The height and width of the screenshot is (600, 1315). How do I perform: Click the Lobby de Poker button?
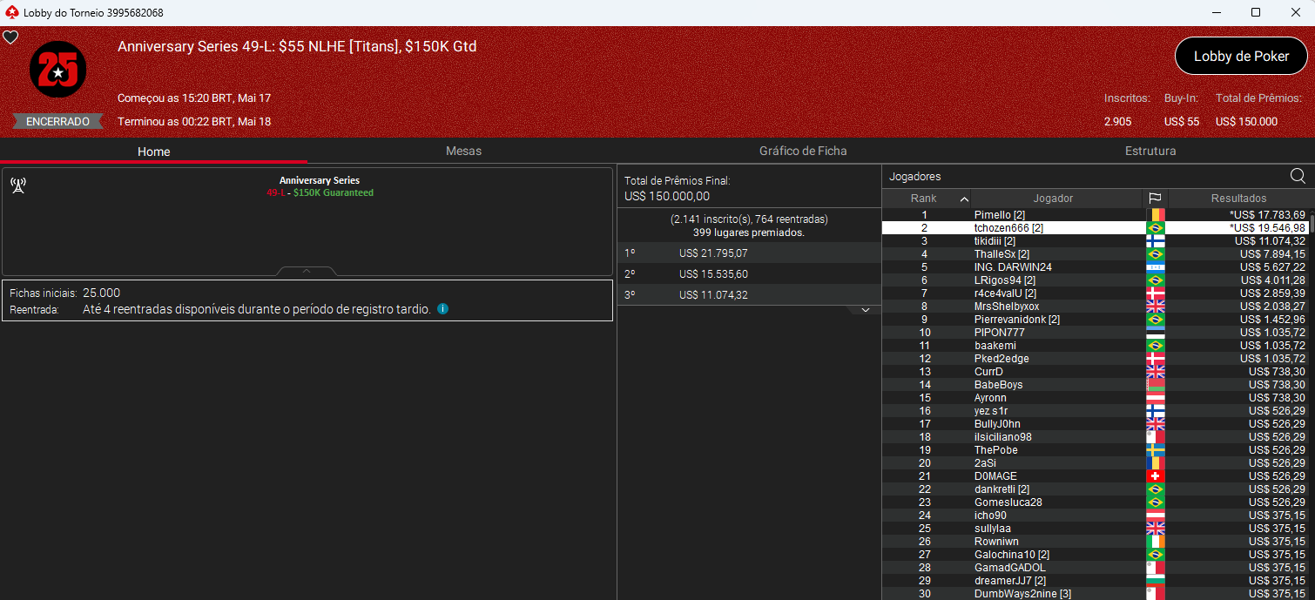[x=1241, y=57]
